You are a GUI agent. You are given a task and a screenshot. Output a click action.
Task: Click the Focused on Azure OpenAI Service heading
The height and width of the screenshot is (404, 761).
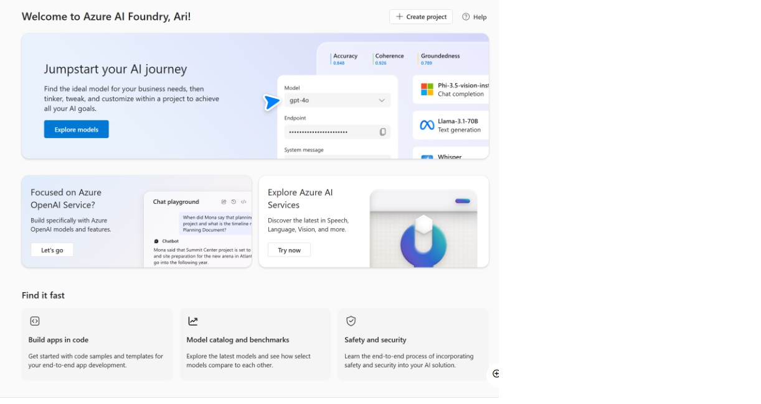coord(66,199)
